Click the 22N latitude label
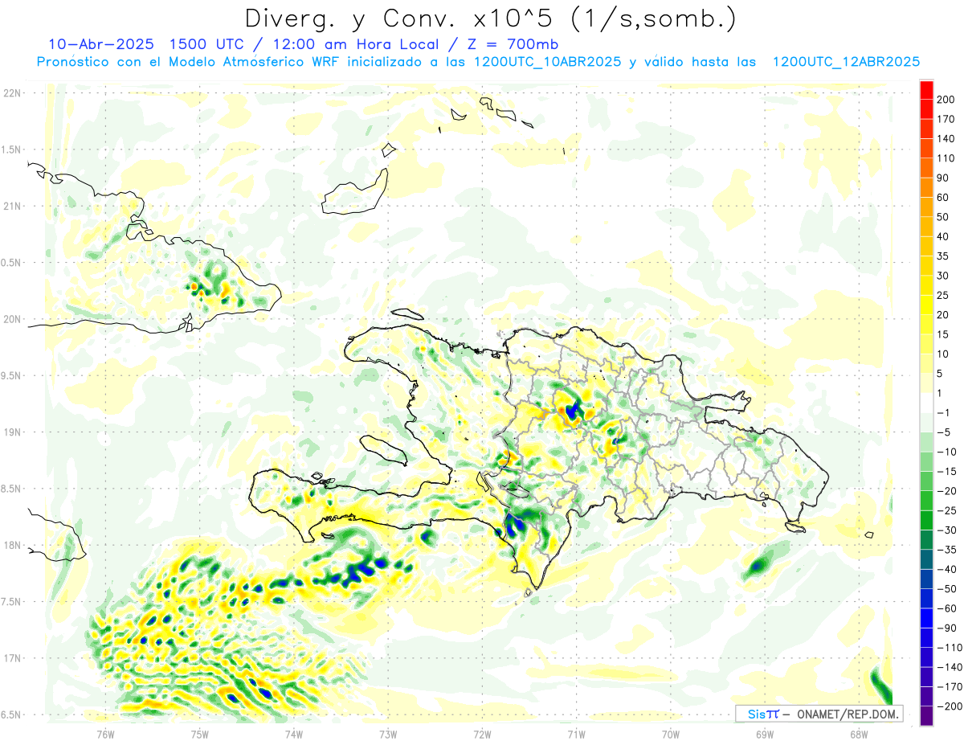Viewport: 964px width, 745px height. point(11,93)
